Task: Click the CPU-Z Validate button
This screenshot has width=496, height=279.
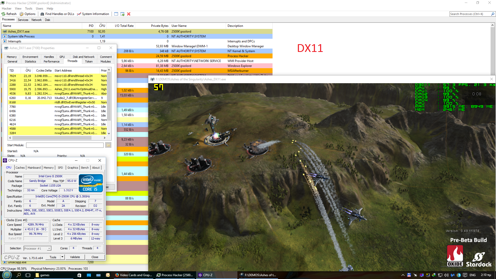Action: pos(75,257)
